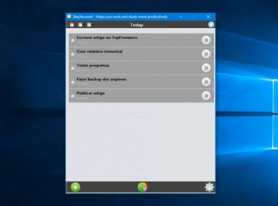The width and height of the screenshot is (278, 206).
Task: Toggle star on Testar programas task
Action: 73,69
